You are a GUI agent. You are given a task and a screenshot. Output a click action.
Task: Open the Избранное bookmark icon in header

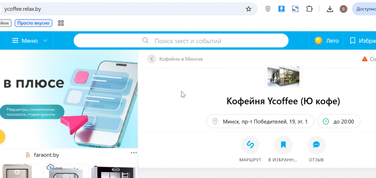tap(352, 41)
